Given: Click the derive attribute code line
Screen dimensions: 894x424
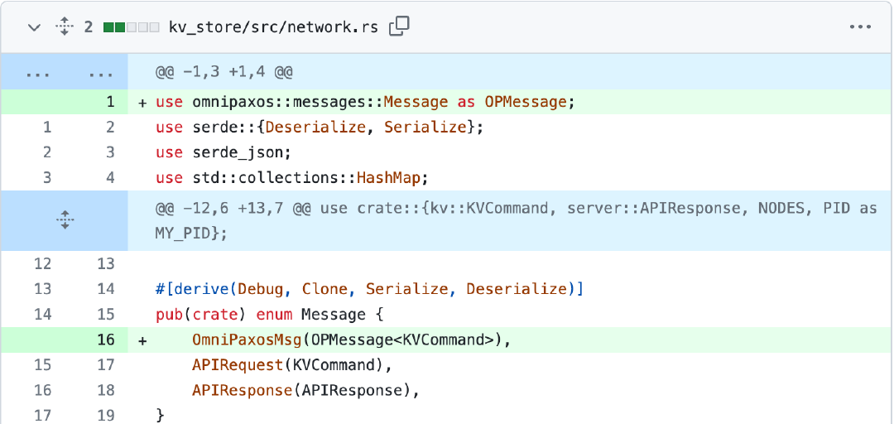Looking at the screenshot, I should (369, 289).
